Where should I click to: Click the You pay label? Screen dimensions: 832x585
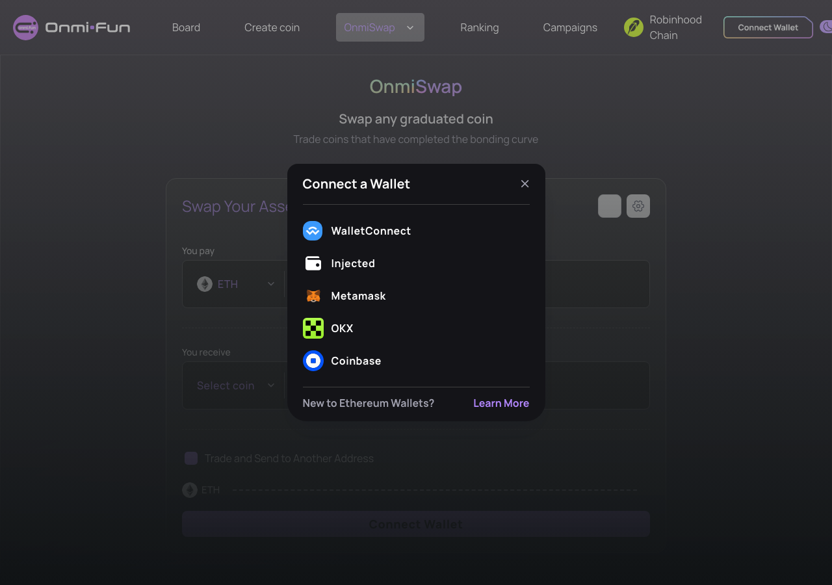(198, 251)
